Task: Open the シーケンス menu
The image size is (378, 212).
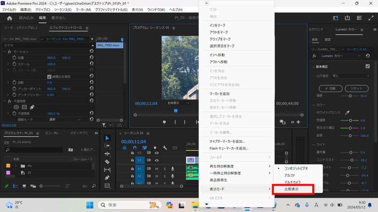Action: 63,10
